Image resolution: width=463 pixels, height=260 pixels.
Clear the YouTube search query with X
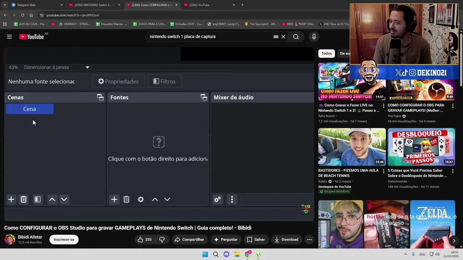[283, 36]
